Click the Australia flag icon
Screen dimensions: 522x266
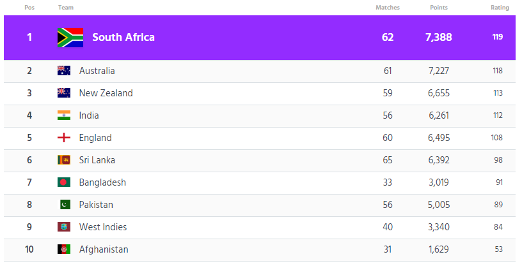tap(64, 71)
